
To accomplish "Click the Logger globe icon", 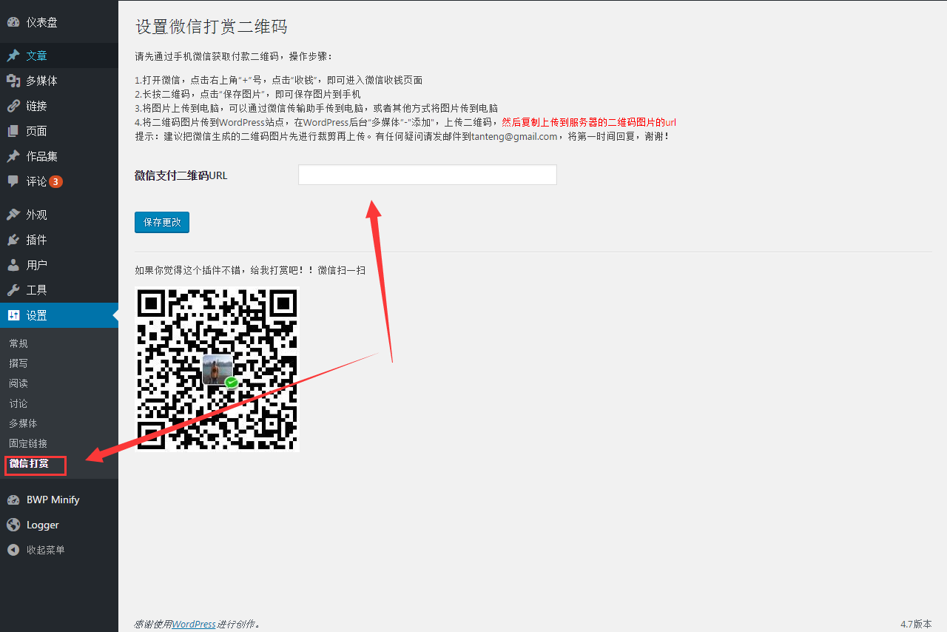I will (13, 525).
